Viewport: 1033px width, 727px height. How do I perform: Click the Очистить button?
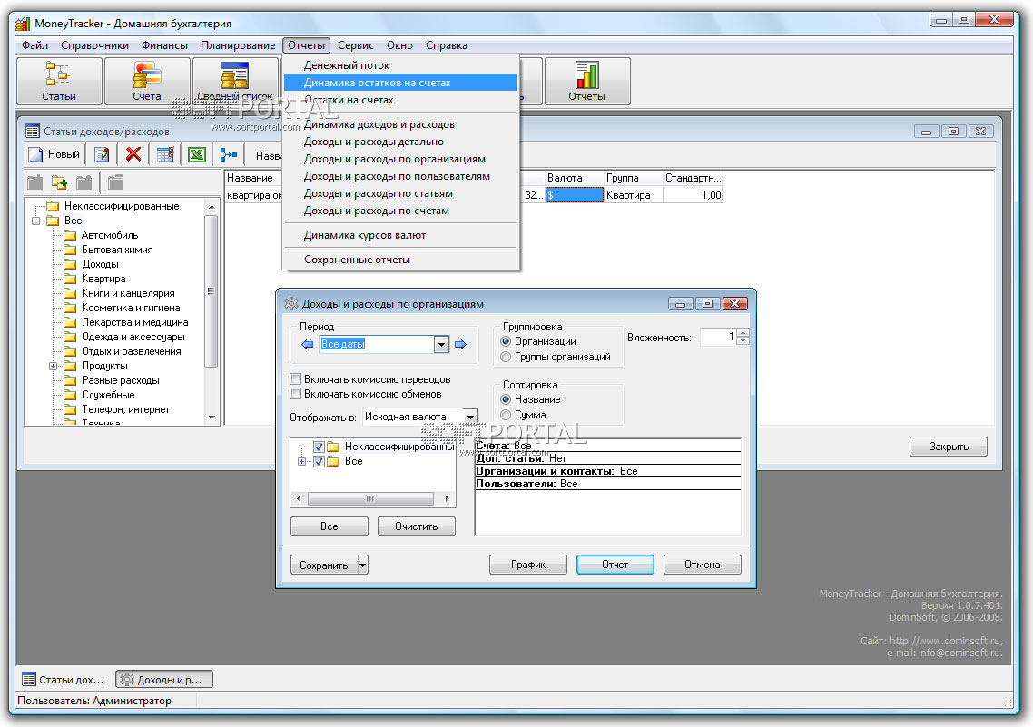pos(417,526)
